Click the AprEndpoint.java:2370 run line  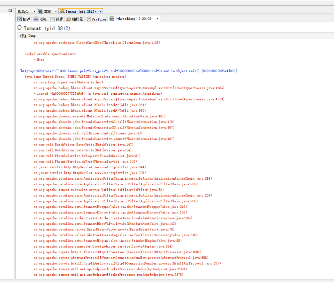pyautogui.click(x=108, y=275)
